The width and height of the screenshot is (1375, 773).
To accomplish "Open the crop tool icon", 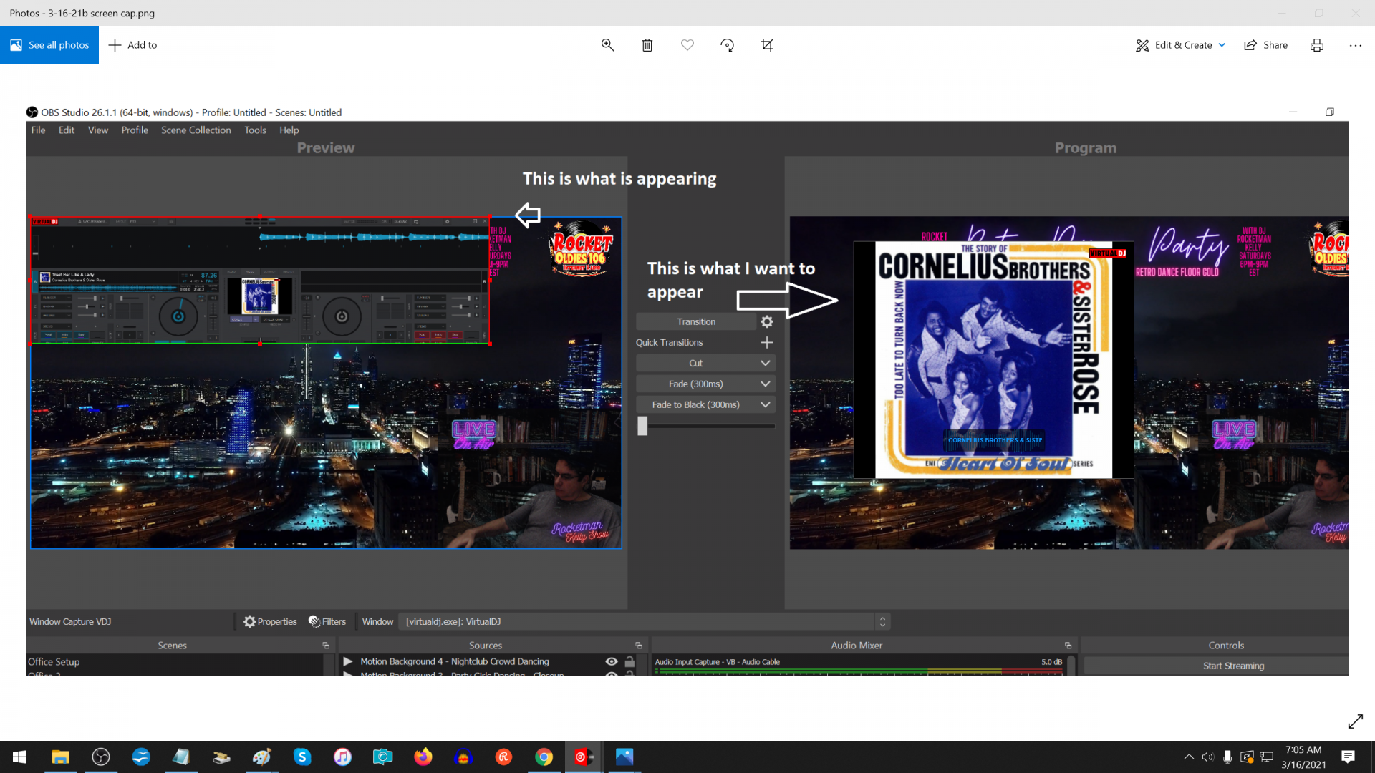I will 767,45.
